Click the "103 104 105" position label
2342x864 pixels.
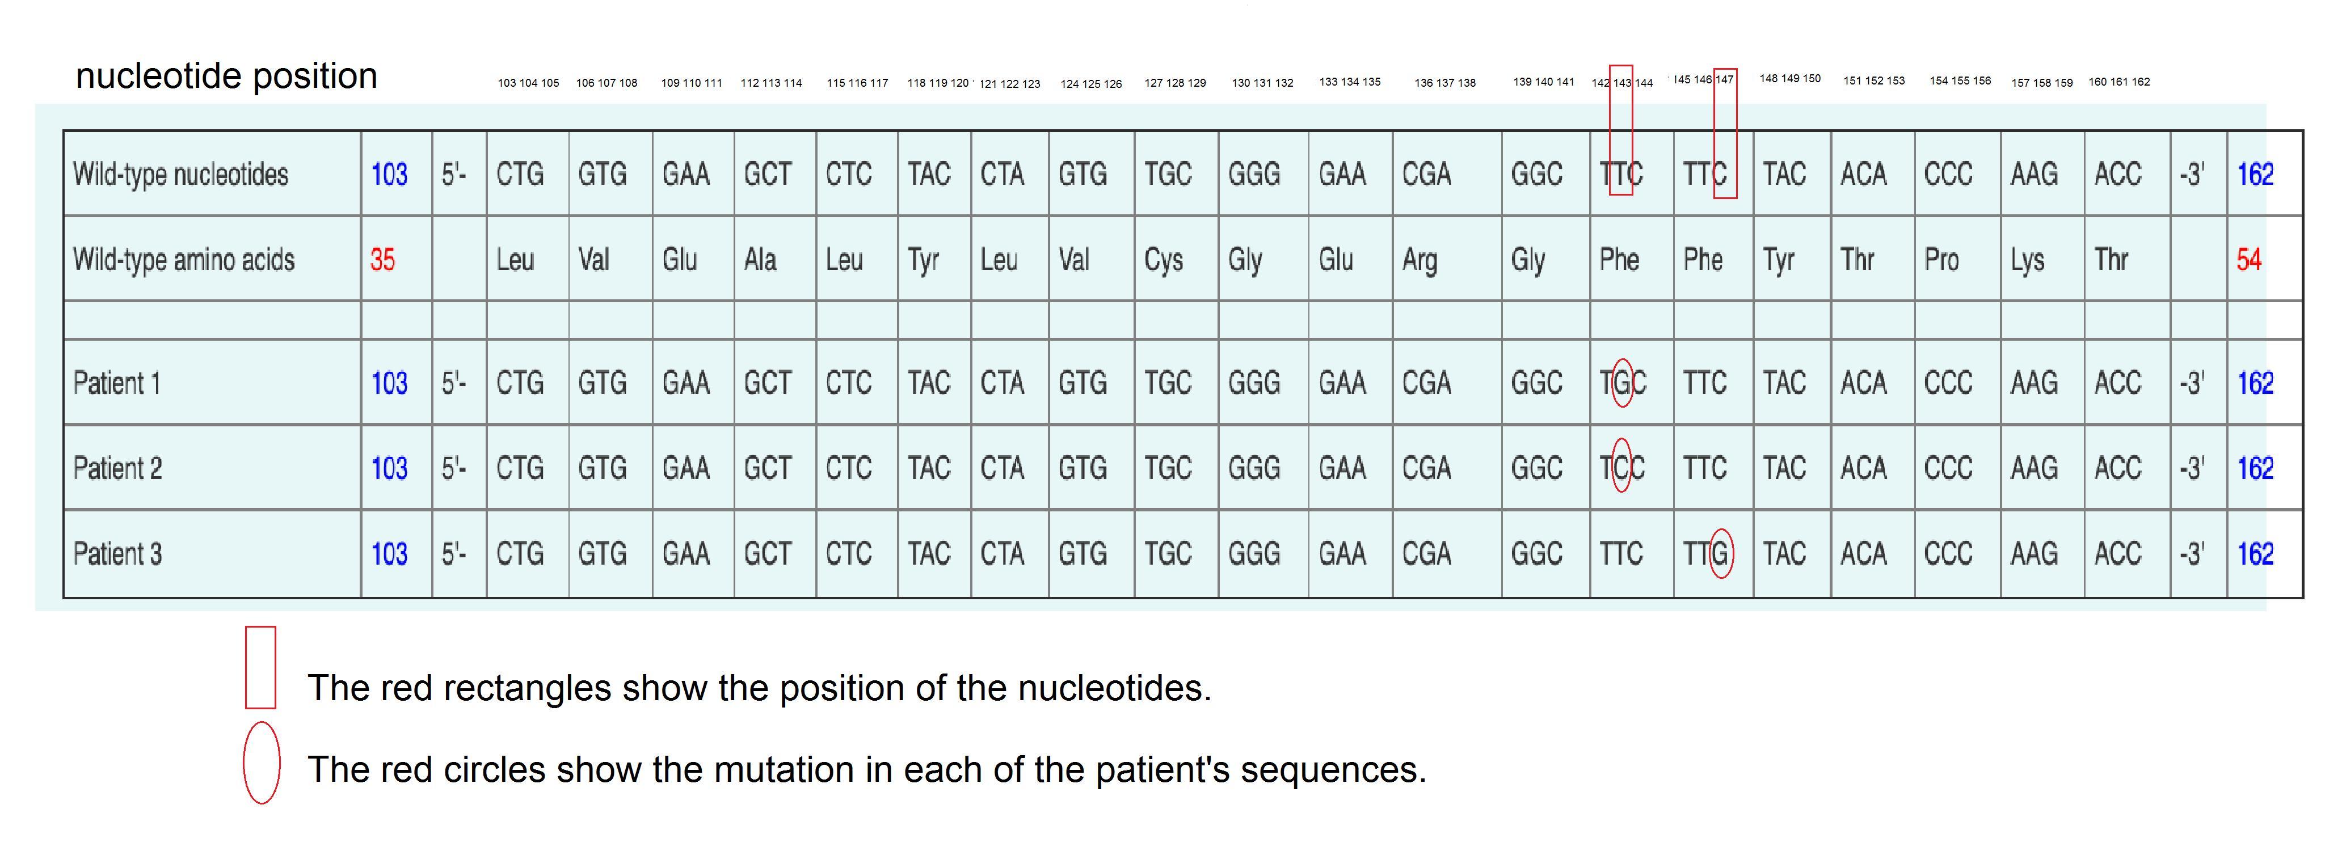point(528,83)
